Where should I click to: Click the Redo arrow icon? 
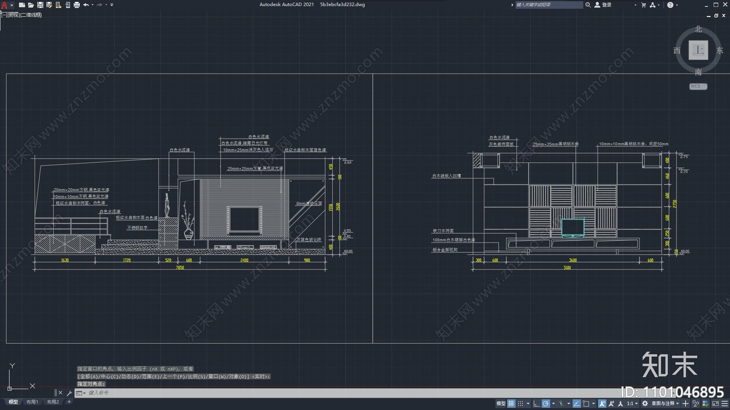tap(99, 5)
